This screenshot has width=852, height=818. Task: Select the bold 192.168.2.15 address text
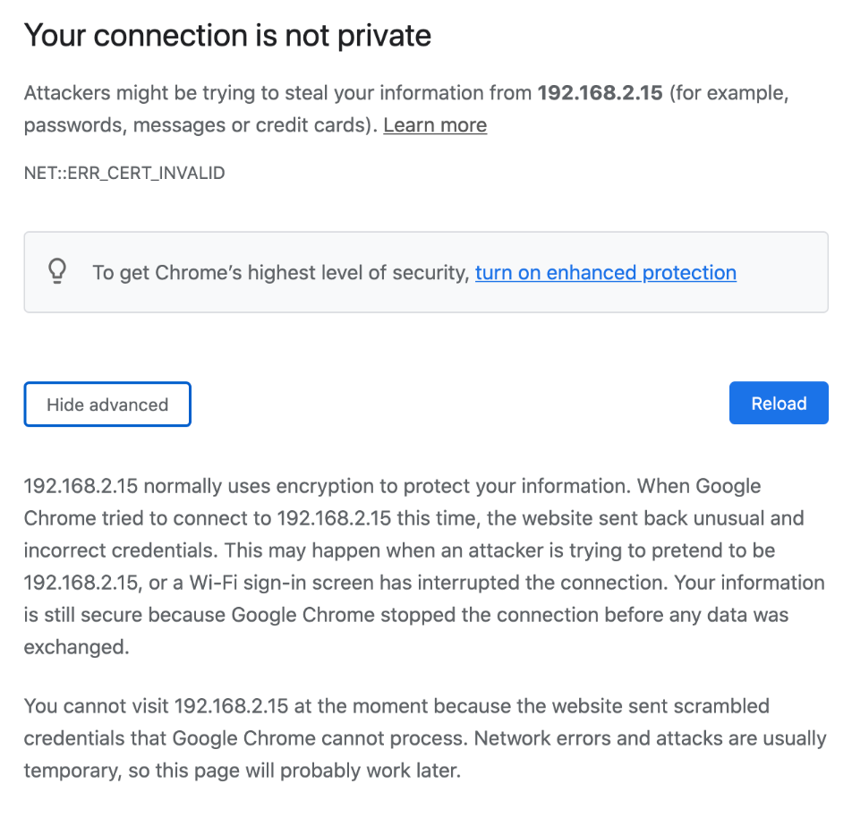click(600, 93)
